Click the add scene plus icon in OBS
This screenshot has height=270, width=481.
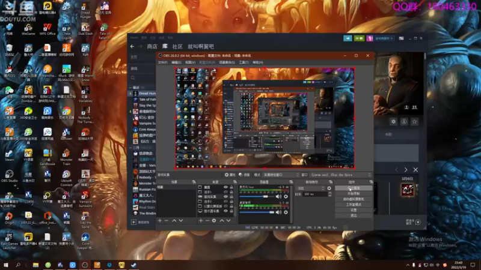(x=160, y=220)
